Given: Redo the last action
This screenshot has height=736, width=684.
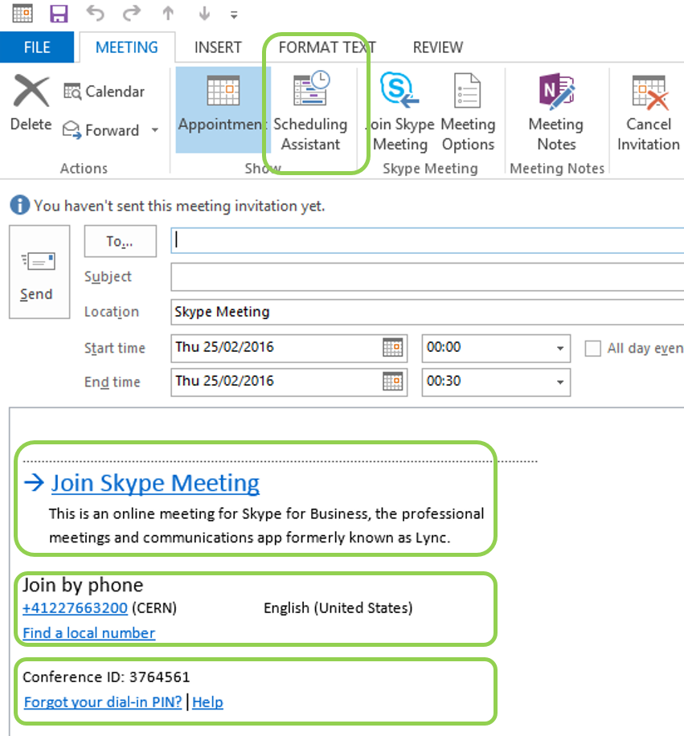Looking at the screenshot, I should 132,14.
